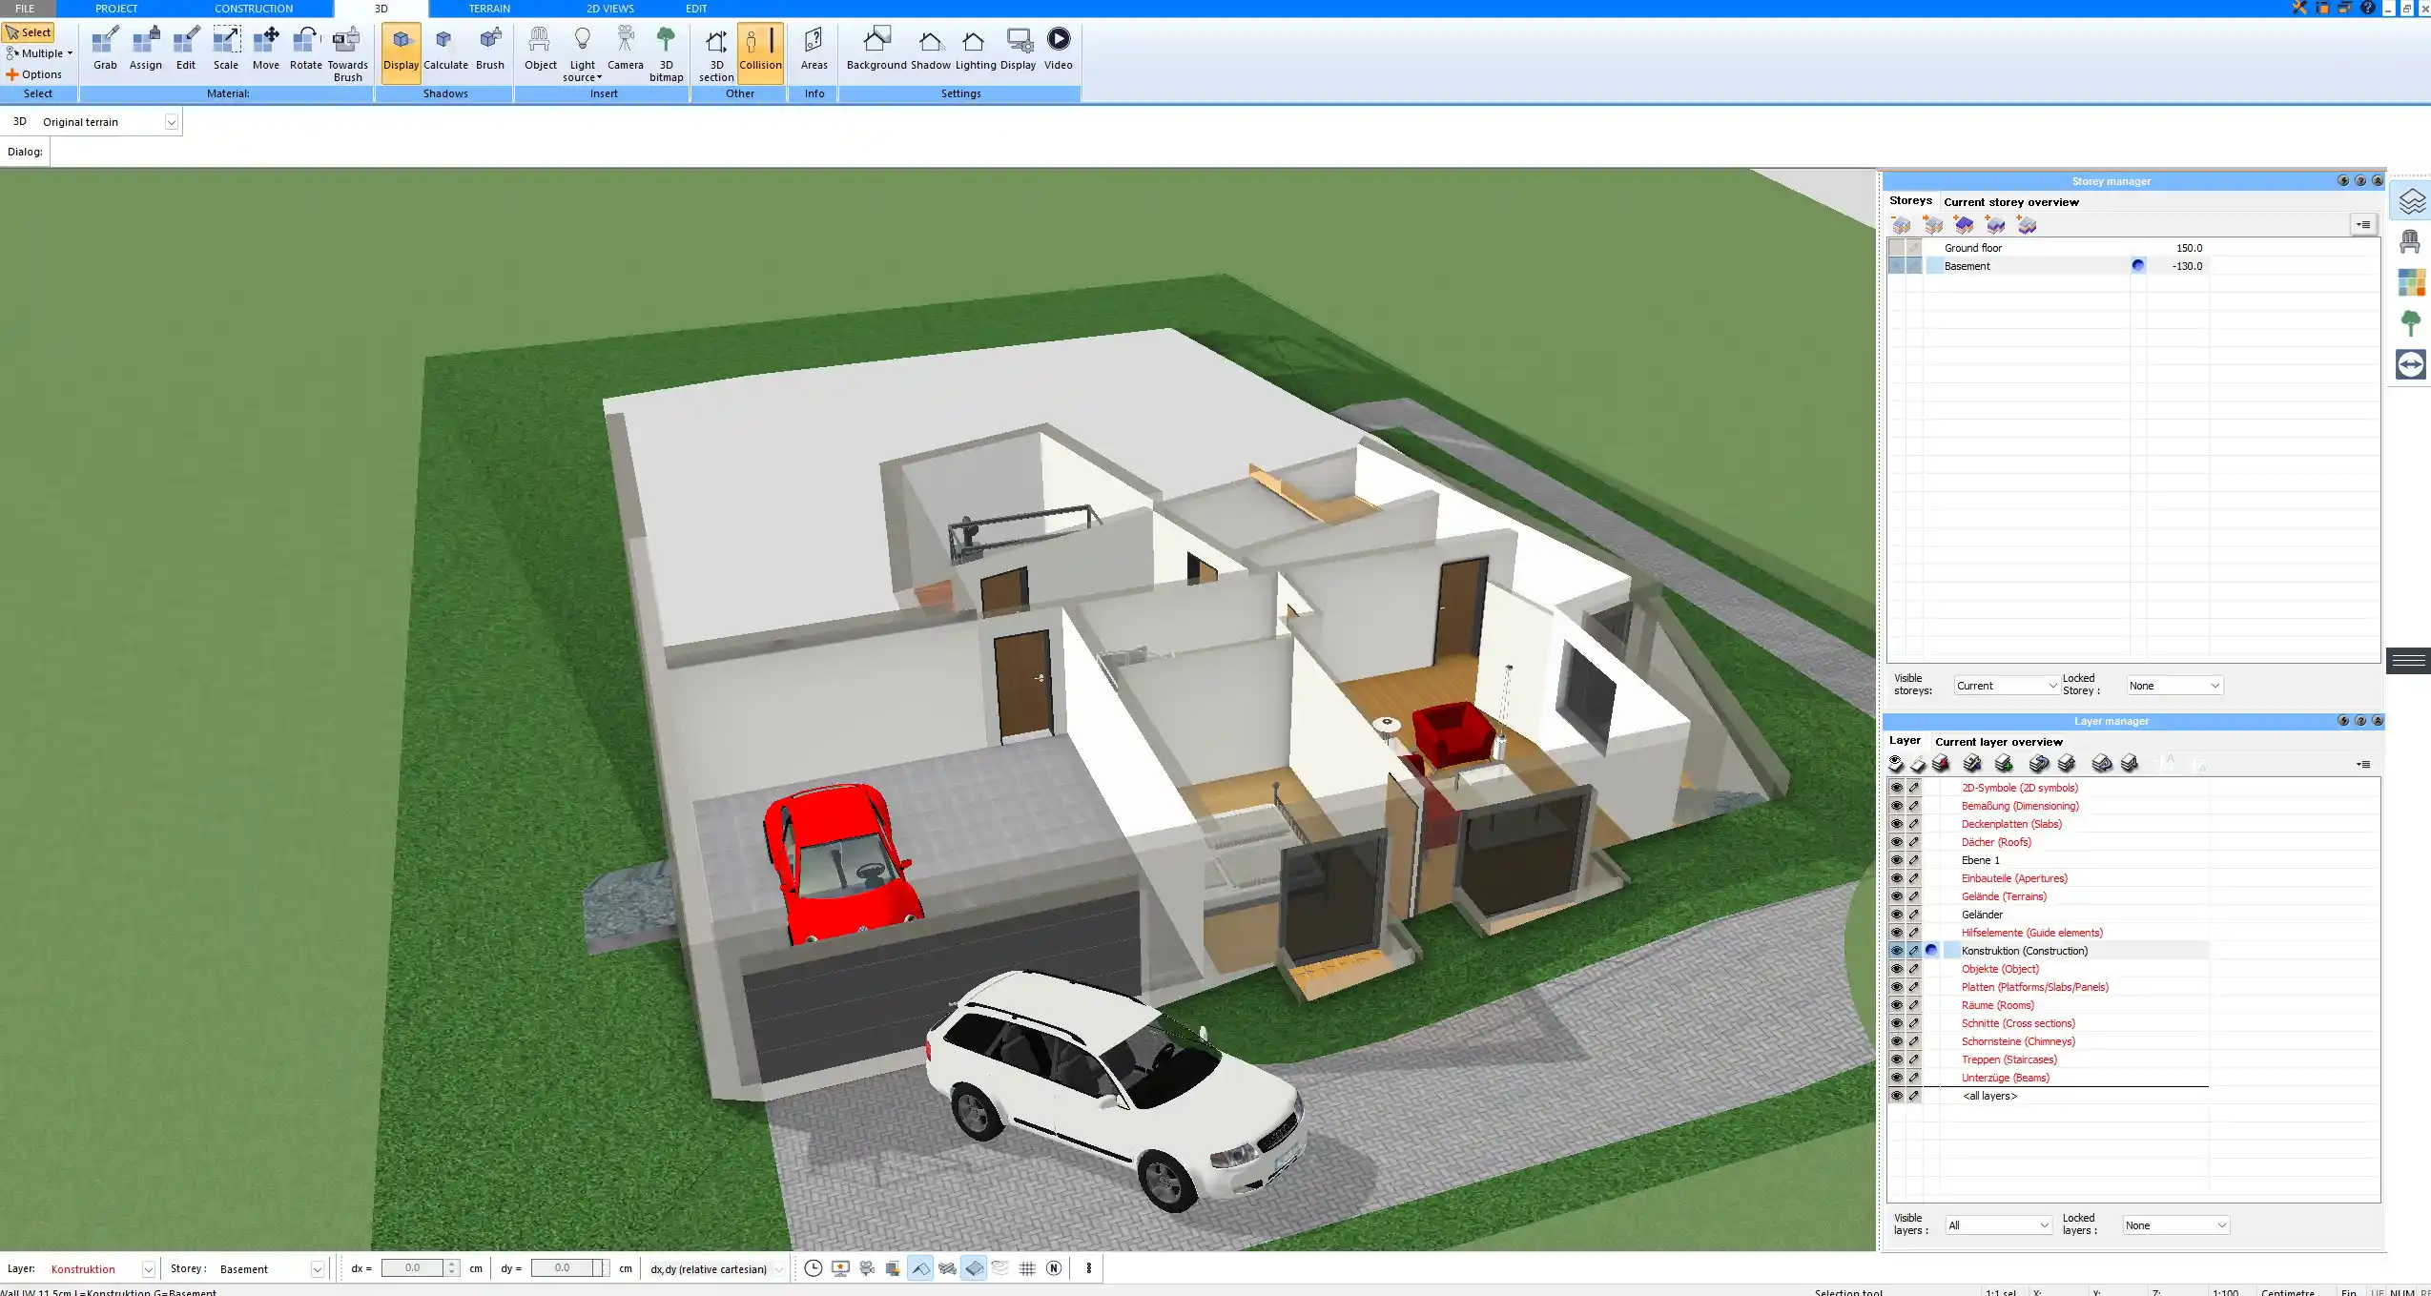Insert a 3D bitmap tree
The image size is (2431, 1296).
pos(667,54)
